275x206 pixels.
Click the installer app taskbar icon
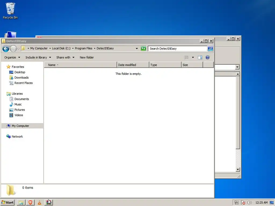[49, 203]
